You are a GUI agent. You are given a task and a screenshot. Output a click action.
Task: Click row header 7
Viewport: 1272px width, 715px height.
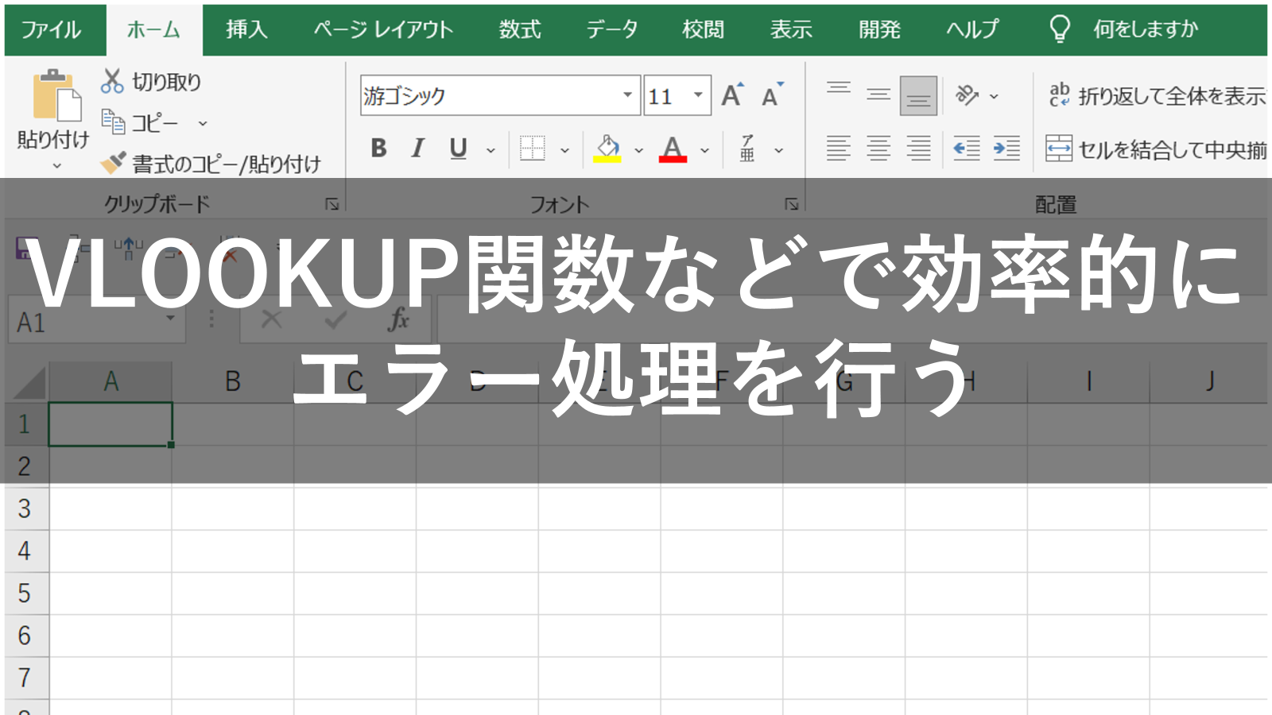coord(25,678)
